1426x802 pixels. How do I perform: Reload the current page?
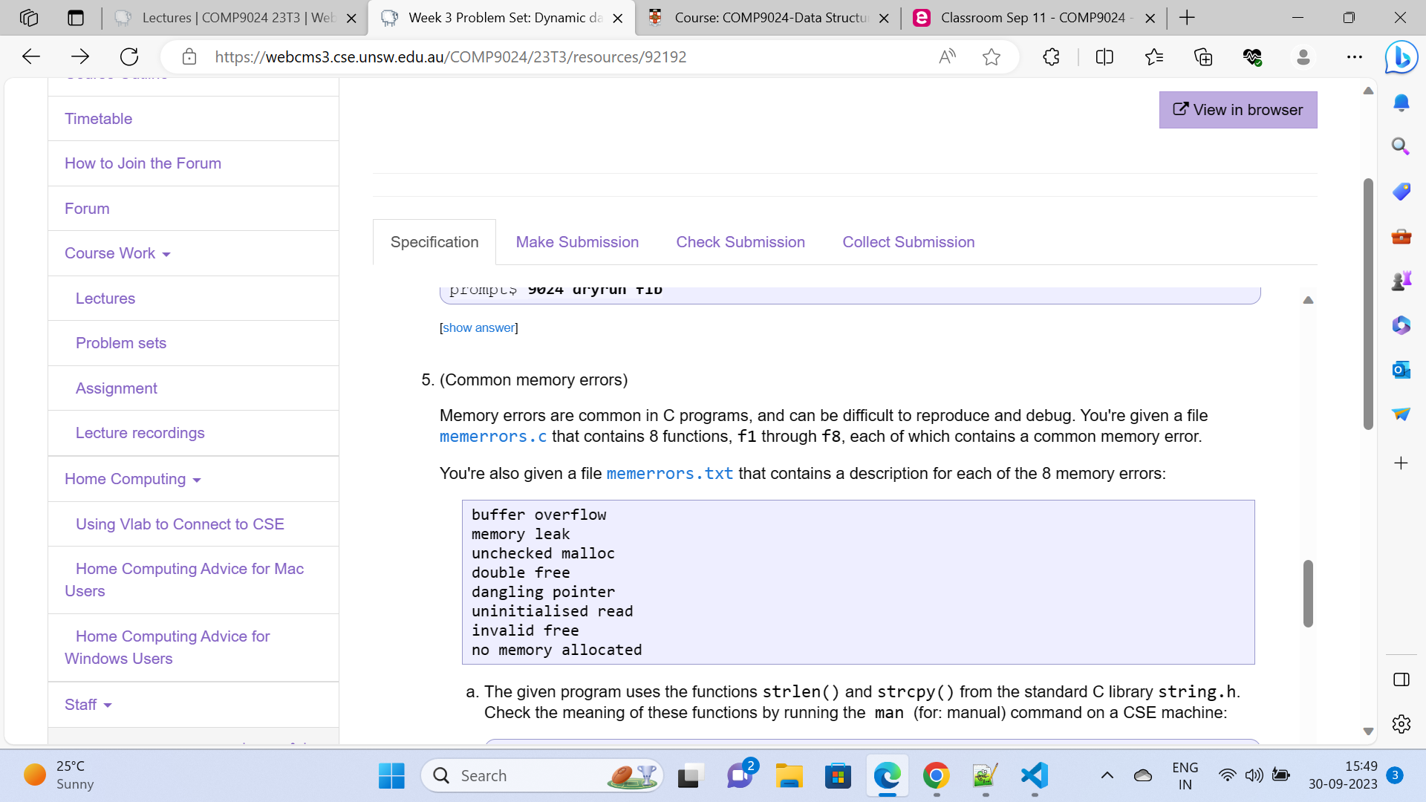pyautogui.click(x=129, y=56)
